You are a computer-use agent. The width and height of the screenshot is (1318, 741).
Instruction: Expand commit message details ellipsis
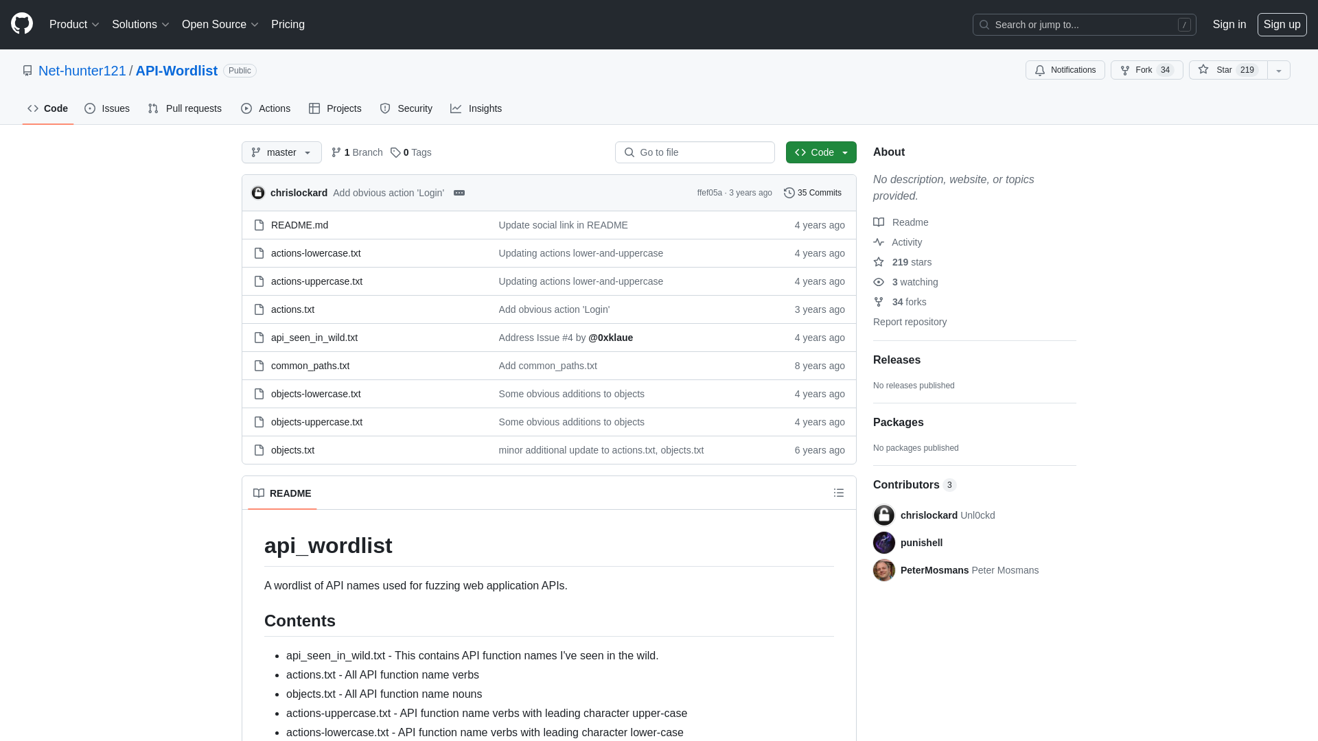pyautogui.click(x=459, y=193)
